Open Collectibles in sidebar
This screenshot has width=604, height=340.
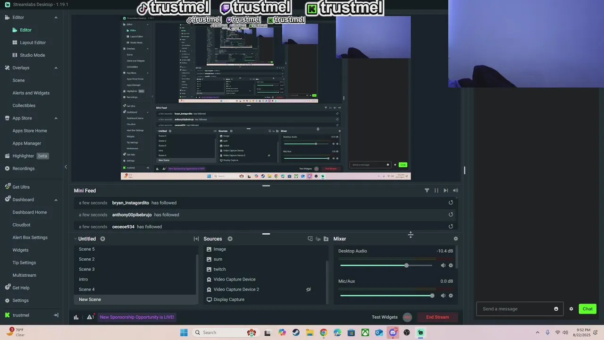[x=24, y=106]
